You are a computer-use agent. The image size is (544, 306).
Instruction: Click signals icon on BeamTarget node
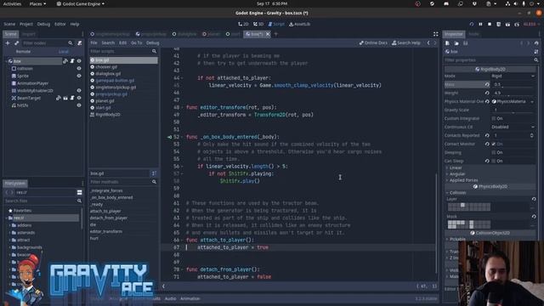59,99
